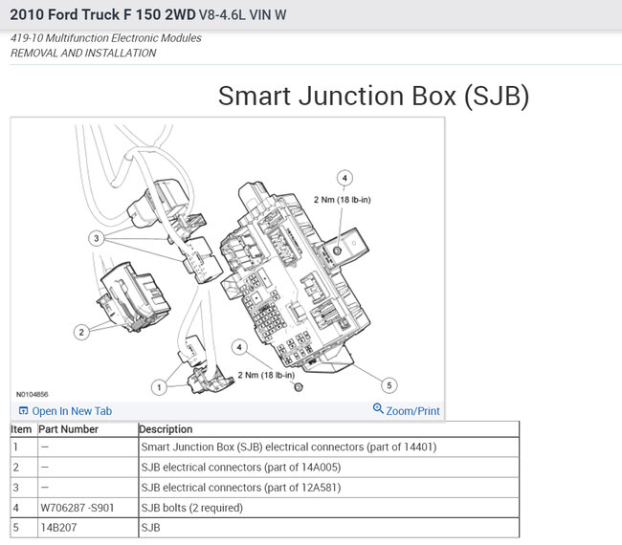Click the lower '2 Nm (18 lb-in)' torque label

click(x=266, y=375)
